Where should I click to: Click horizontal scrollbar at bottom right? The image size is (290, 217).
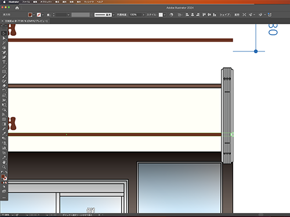(x=261, y=215)
